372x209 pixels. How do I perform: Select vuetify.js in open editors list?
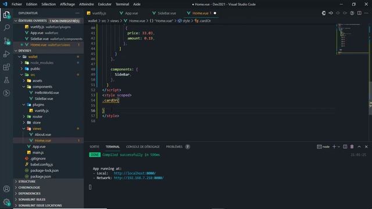37,27
